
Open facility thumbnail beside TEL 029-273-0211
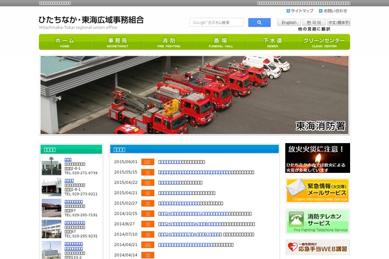coord(51,187)
